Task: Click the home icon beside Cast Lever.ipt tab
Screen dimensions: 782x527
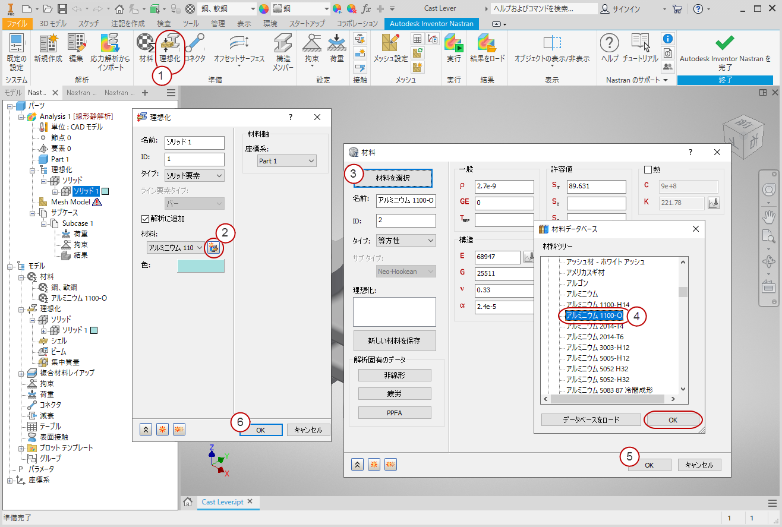Action: [x=188, y=502]
